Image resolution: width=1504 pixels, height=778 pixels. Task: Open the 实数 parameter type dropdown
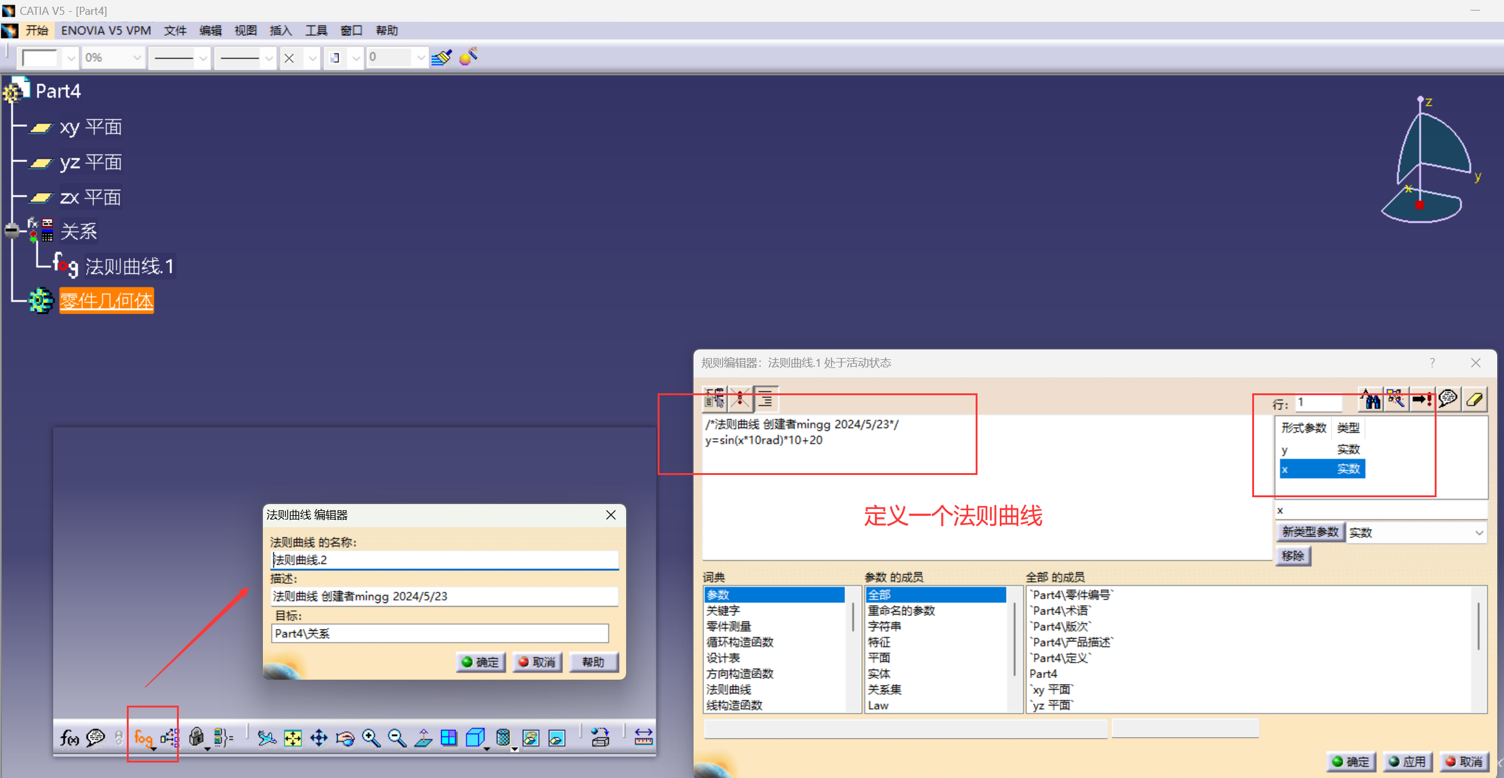(x=1479, y=532)
